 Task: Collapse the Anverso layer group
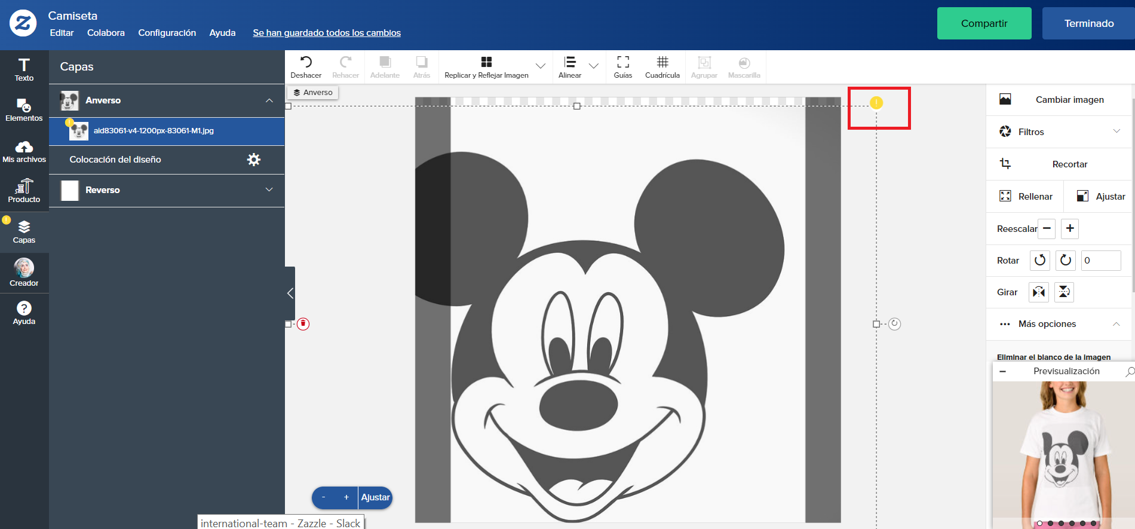[269, 100]
